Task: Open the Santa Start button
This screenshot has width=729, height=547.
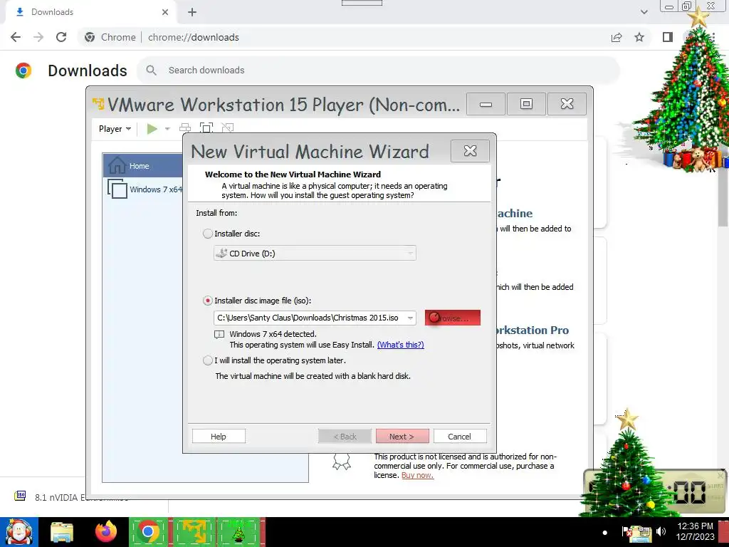Action: [x=19, y=531]
